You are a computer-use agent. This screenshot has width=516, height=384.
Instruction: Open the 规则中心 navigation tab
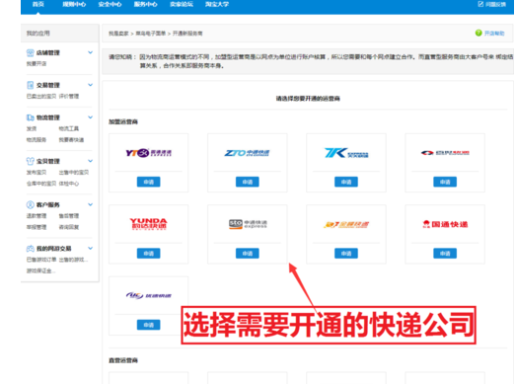pos(74,4)
